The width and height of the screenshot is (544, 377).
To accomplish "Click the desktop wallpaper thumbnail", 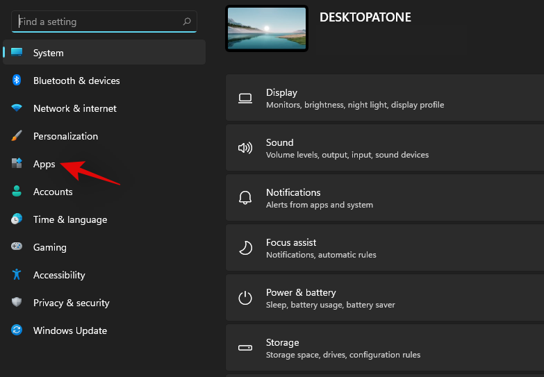I will (267, 28).
